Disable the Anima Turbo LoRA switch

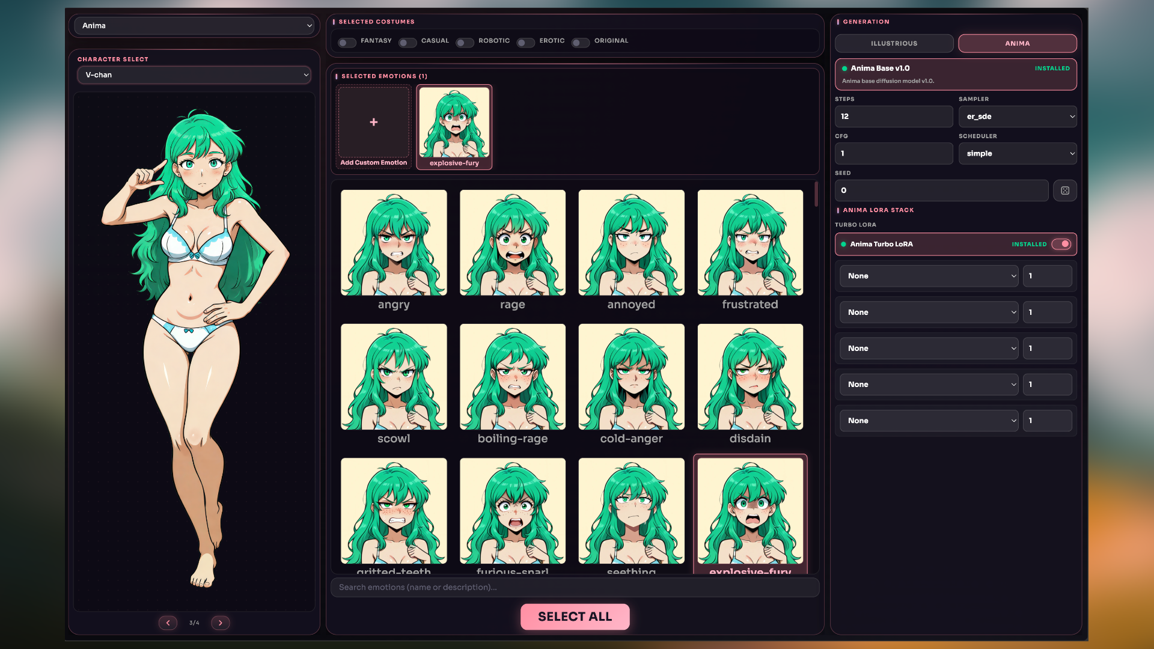coord(1061,244)
